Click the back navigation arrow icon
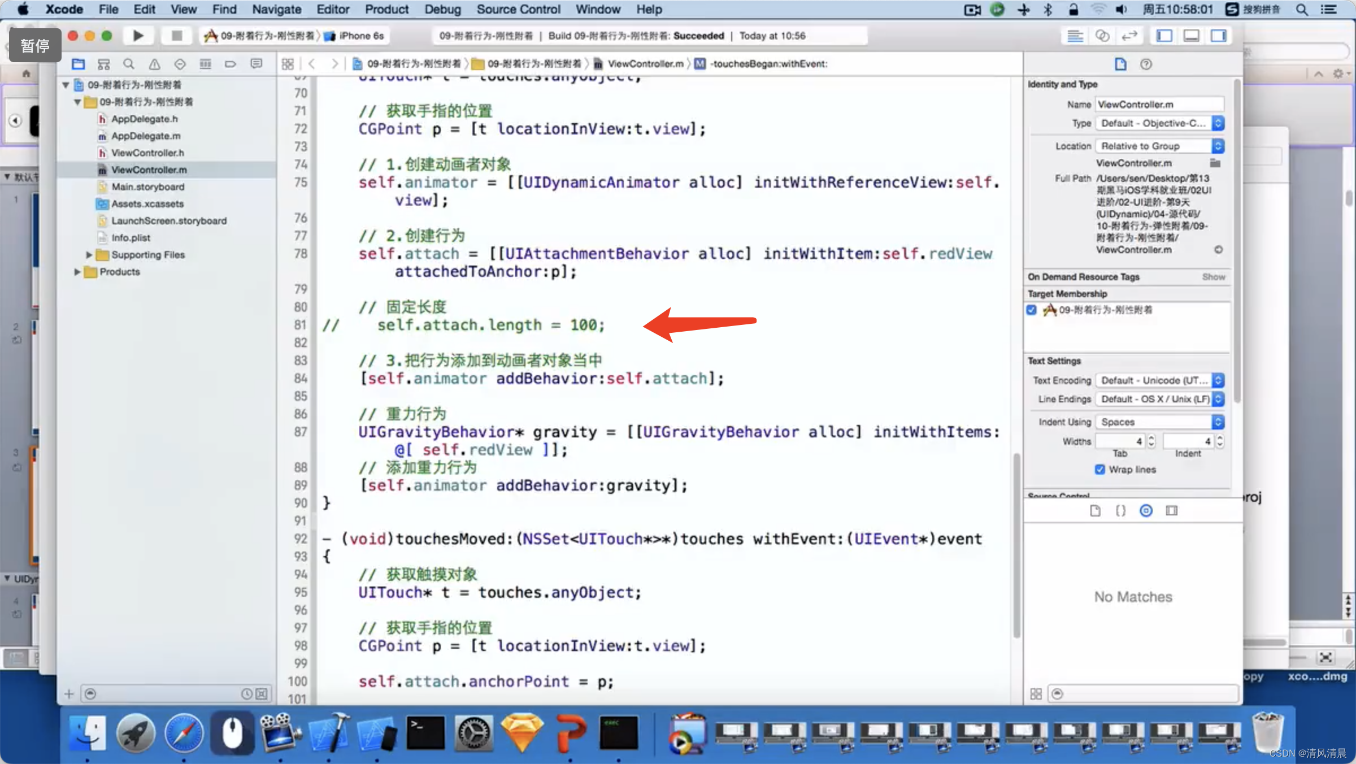Image resolution: width=1356 pixels, height=764 pixels. (312, 63)
